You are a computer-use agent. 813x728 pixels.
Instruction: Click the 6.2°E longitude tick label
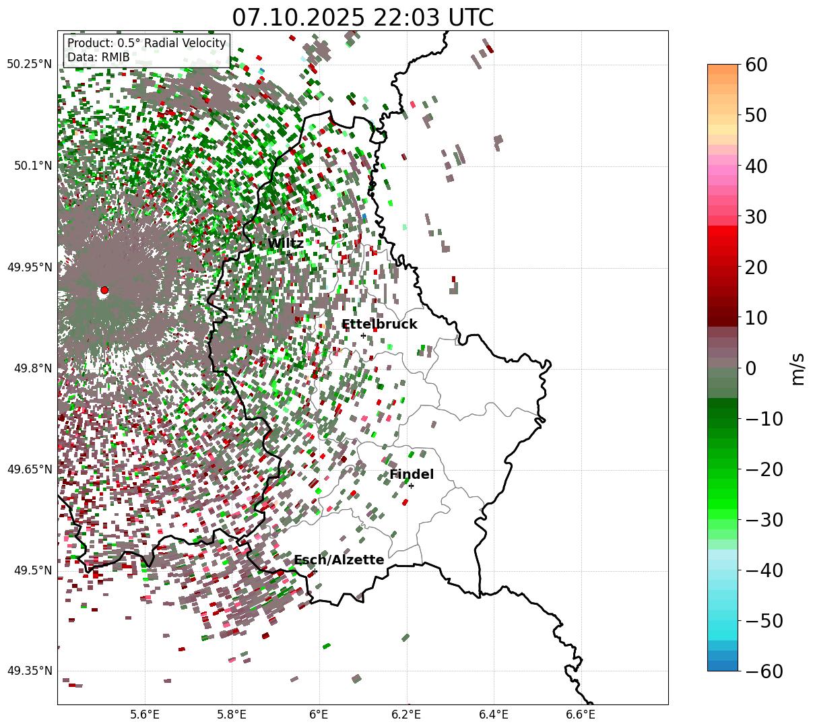click(x=406, y=715)
